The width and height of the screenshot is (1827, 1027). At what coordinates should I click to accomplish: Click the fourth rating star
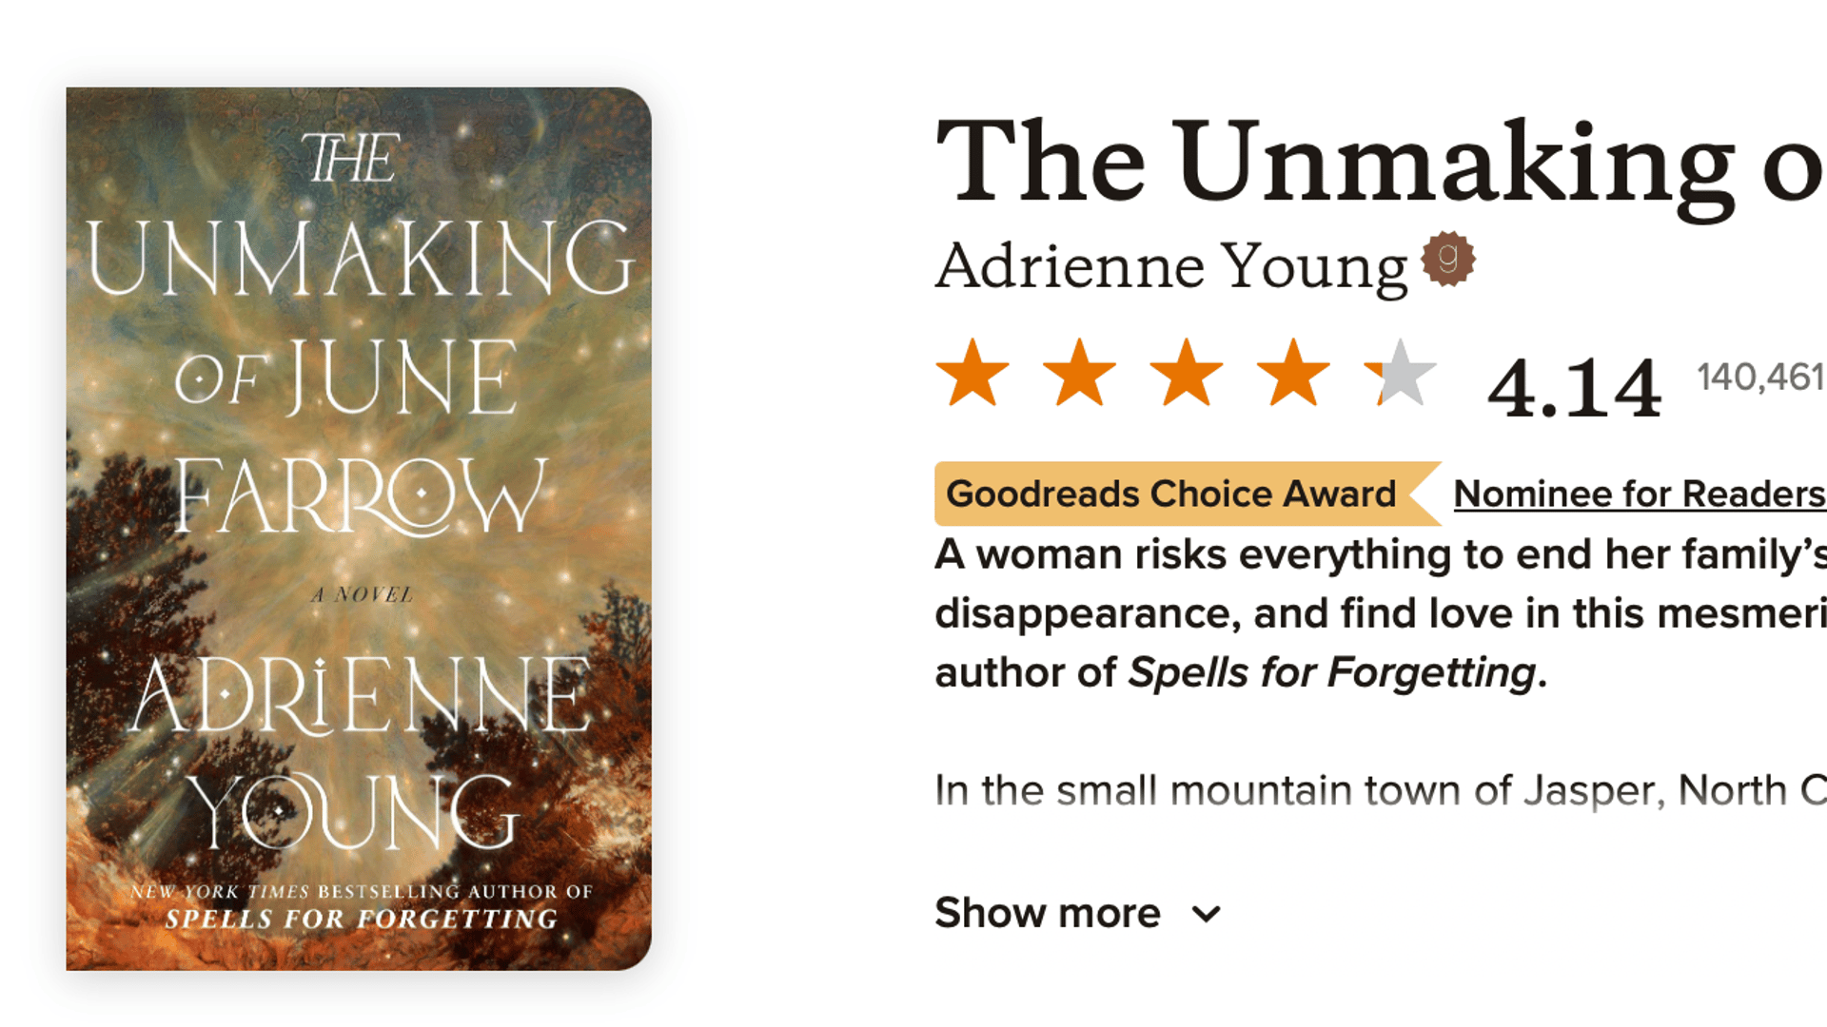(x=1293, y=373)
